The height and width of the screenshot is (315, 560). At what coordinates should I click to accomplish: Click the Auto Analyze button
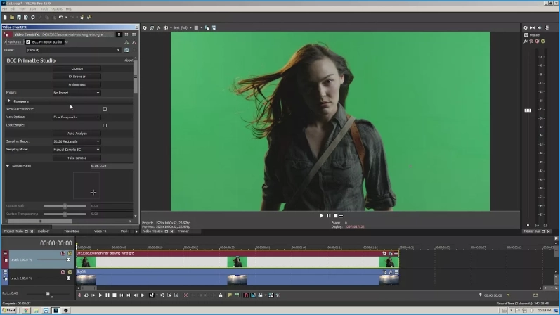(77, 134)
